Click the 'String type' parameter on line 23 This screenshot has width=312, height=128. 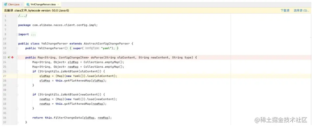[x=182, y=58]
